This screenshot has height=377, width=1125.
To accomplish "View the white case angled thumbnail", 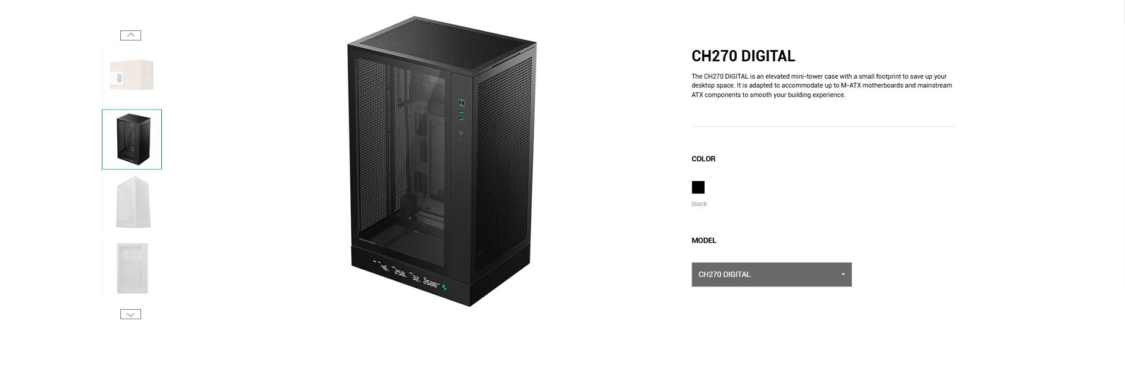I will tap(132, 203).
